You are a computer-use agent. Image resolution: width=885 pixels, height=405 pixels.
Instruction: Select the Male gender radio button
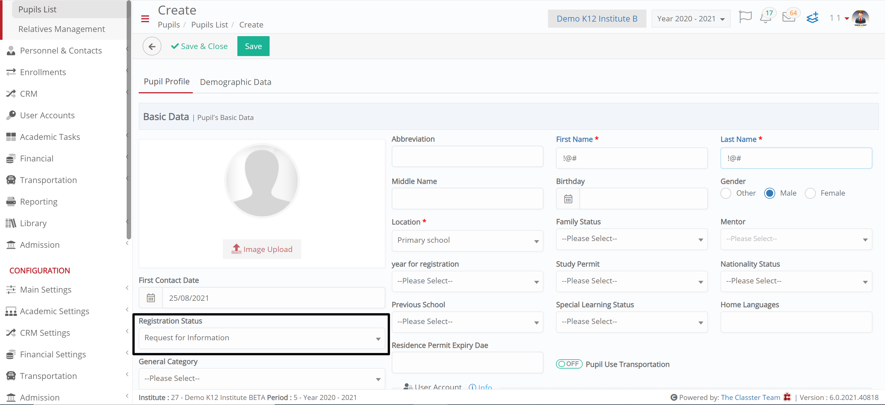pos(770,193)
